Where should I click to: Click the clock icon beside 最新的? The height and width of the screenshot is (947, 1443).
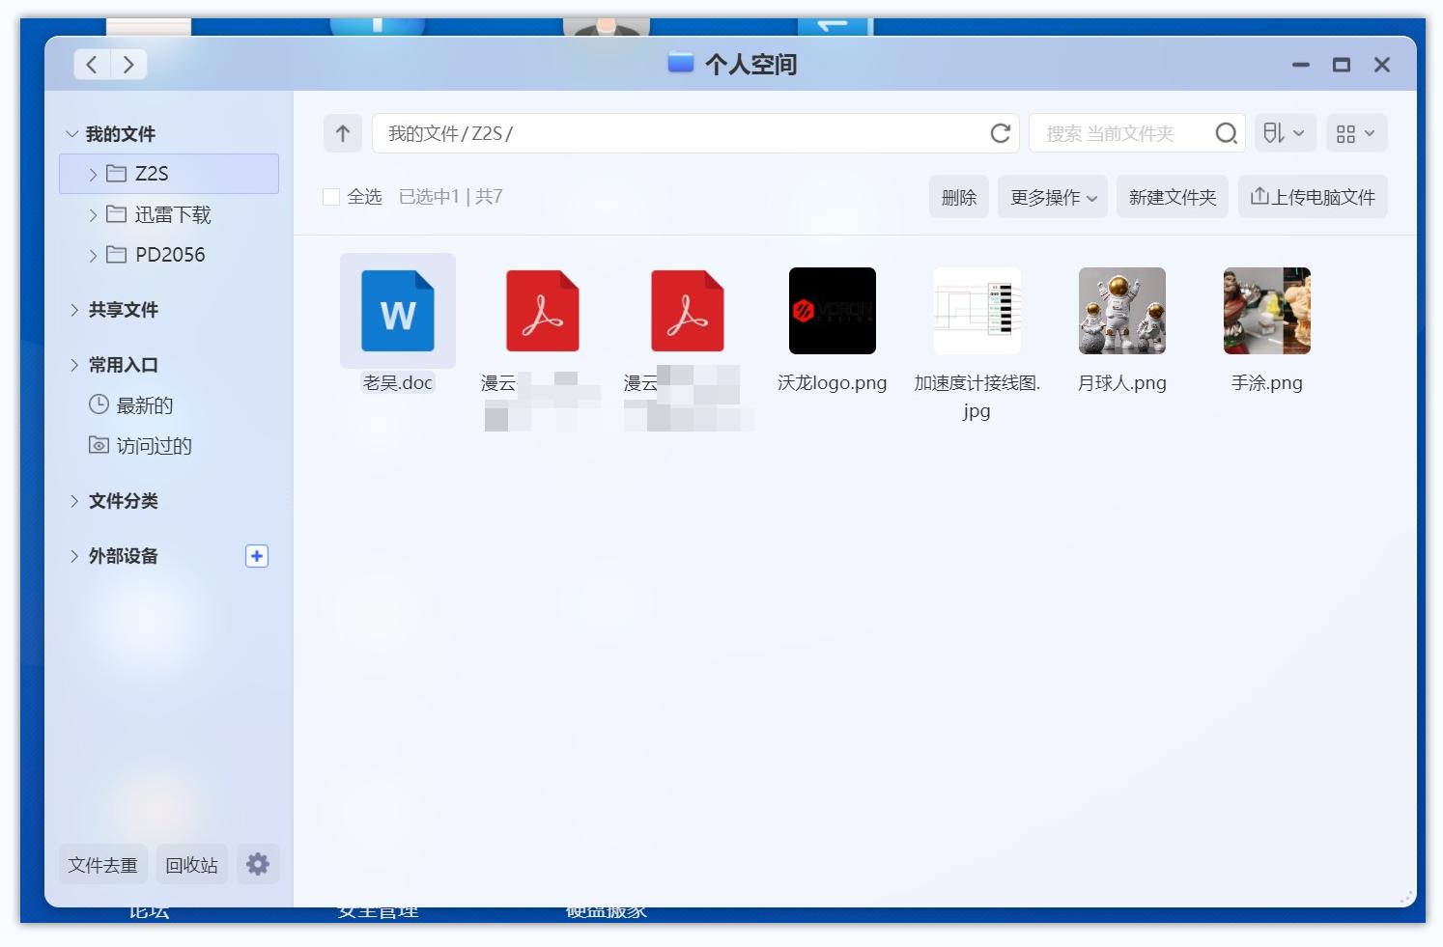[99, 405]
